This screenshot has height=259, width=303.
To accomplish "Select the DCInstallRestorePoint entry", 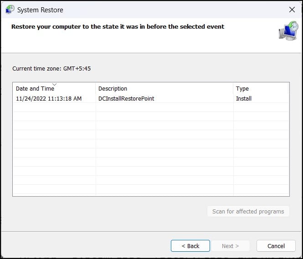I will click(x=126, y=98).
